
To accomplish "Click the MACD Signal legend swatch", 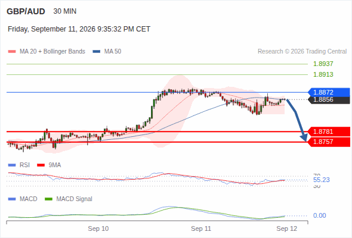I will pyautogui.click(x=48, y=199).
